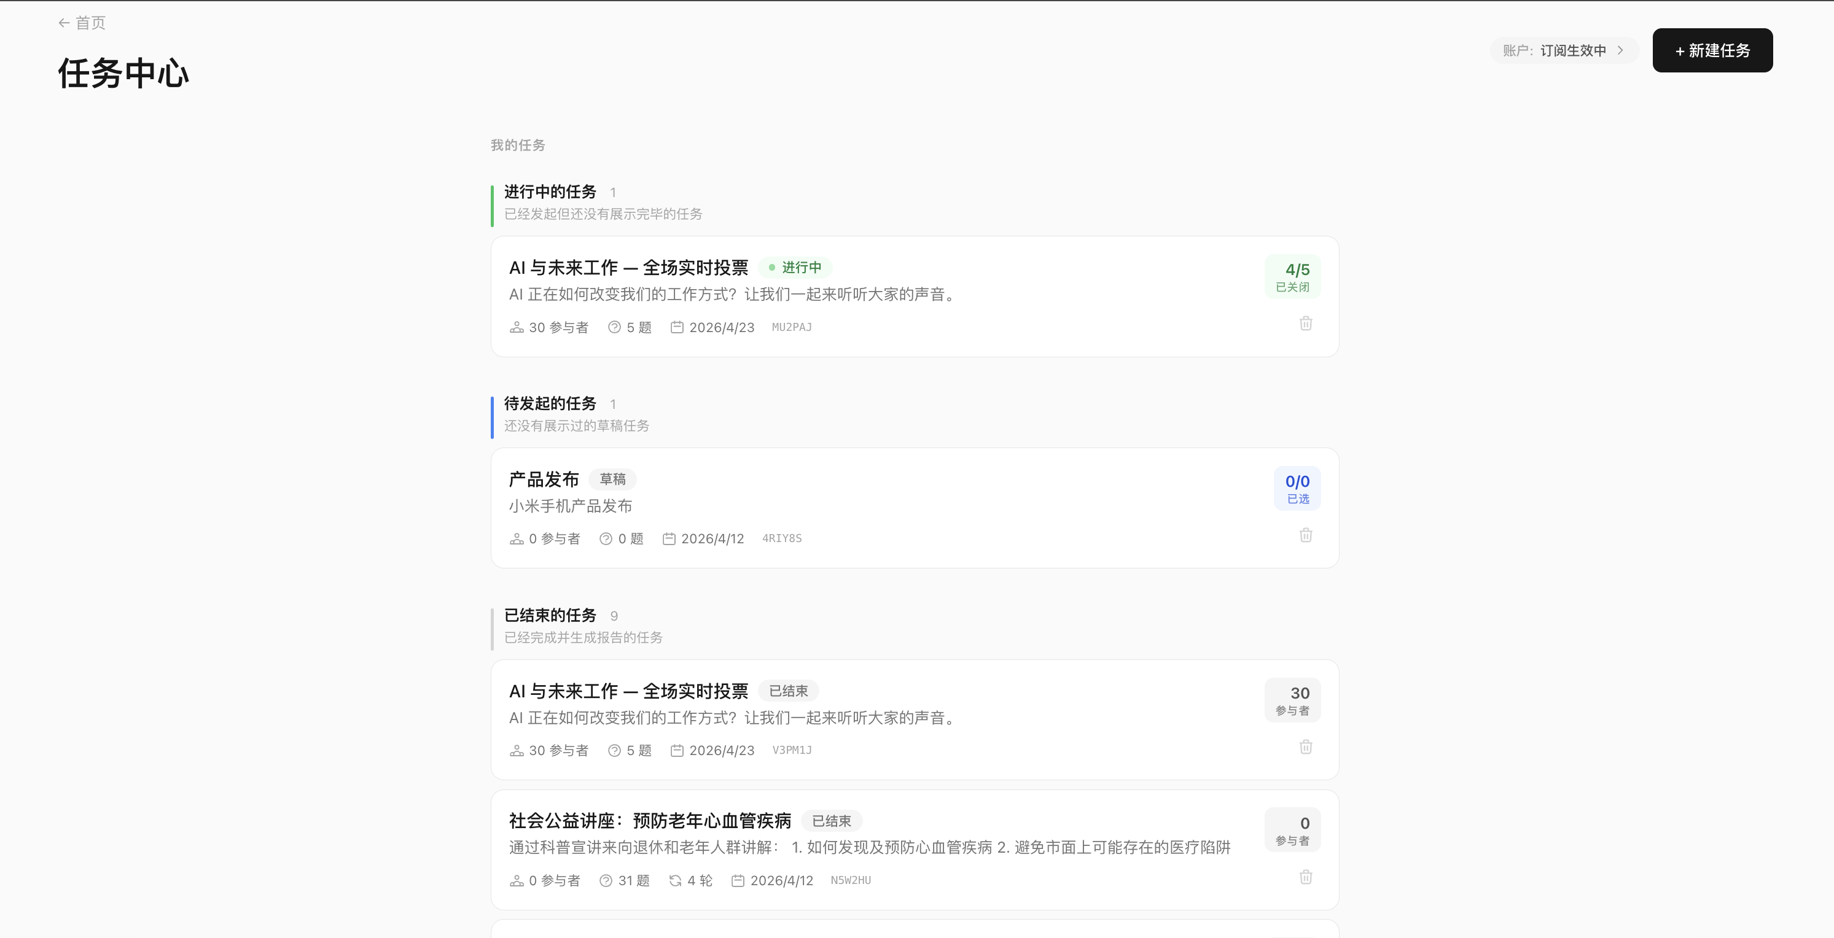The image size is (1834, 938).
Task: Click the task code V3PM1J
Action: pyautogui.click(x=792, y=750)
